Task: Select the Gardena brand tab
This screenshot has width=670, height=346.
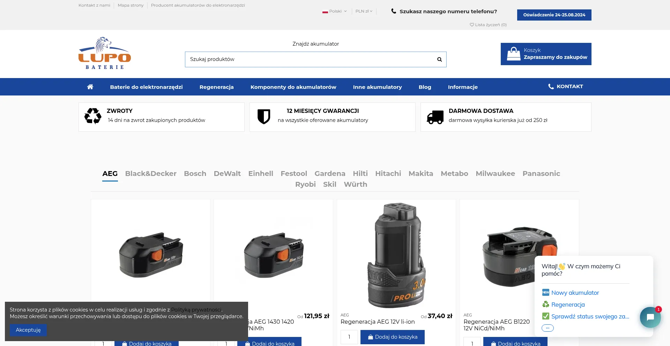Action: pyautogui.click(x=330, y=174)
